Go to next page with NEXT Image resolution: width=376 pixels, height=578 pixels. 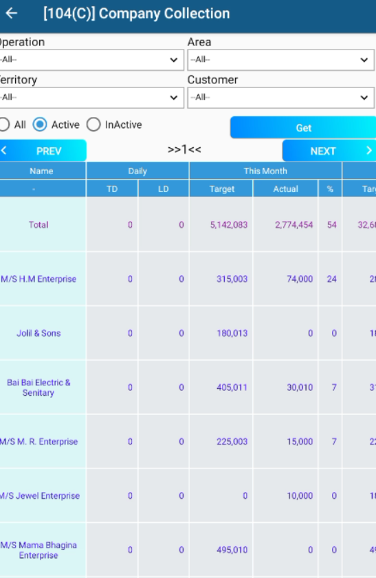click(329, 151)
